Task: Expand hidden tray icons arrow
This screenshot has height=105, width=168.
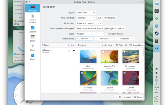Action: click(x=156, y=84)
